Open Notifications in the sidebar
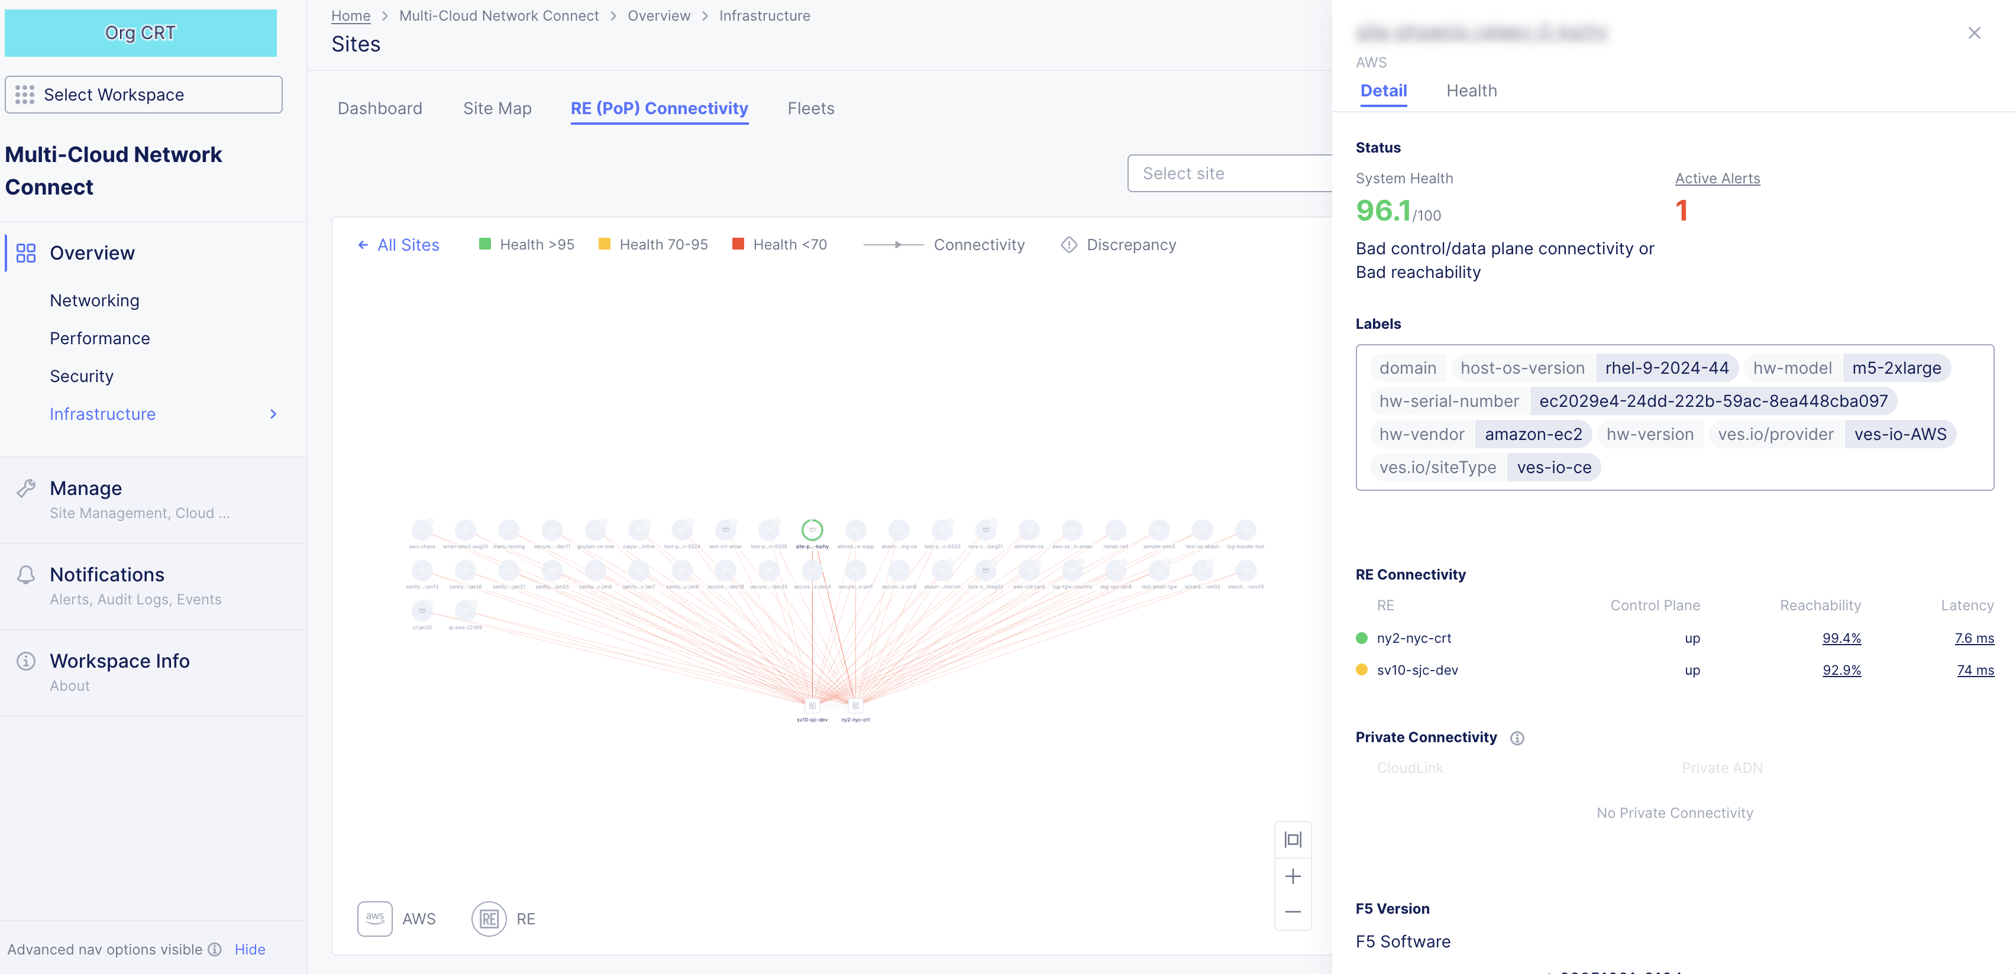 pos(107,574)
